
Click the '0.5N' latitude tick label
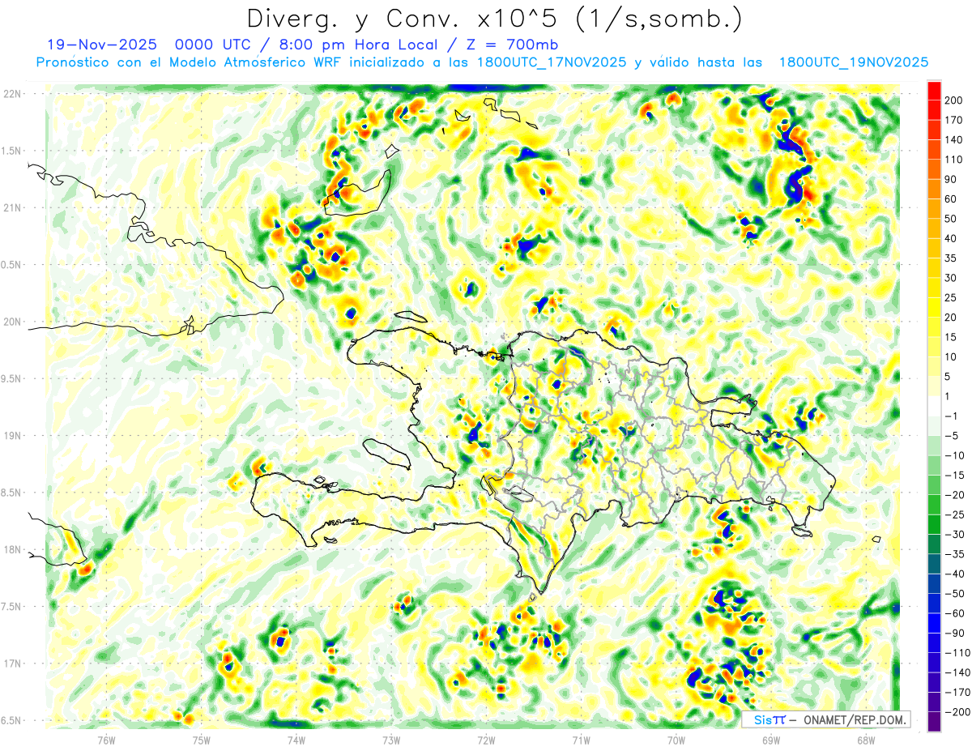point(12,265)
